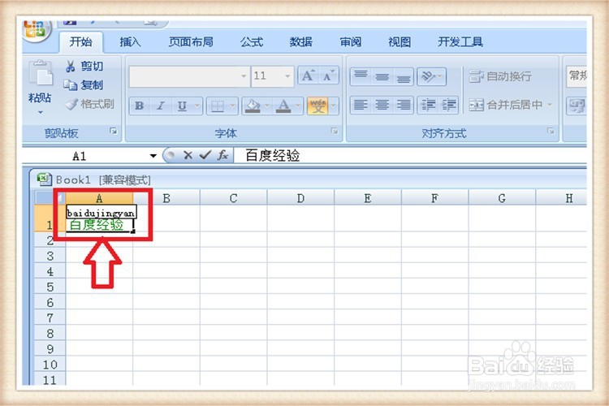Click the Decrease Indent icon
The image size is (609, 406).
coord(428,105)
